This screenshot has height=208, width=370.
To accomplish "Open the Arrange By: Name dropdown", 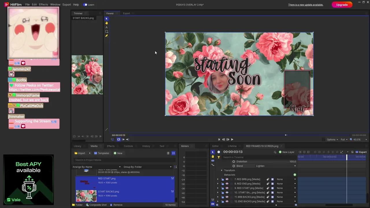I will point(97,167).
